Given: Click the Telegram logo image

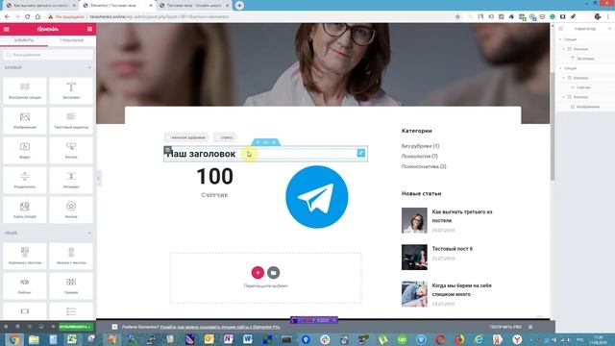Looking at the screenshot, I should tap(316, 197).
